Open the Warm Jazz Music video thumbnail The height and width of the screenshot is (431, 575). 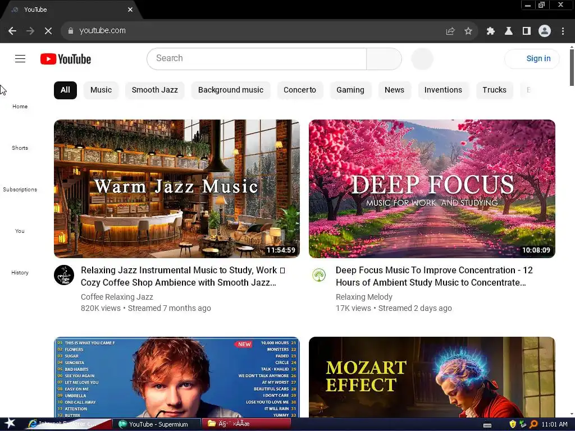(177, 189)
